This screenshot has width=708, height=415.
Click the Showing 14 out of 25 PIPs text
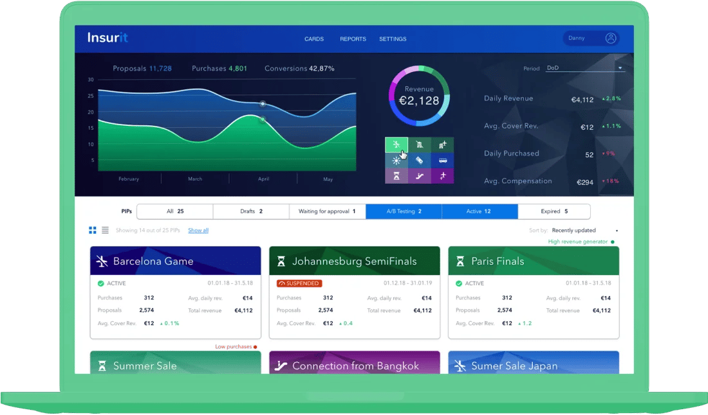[x=147, y=230]
